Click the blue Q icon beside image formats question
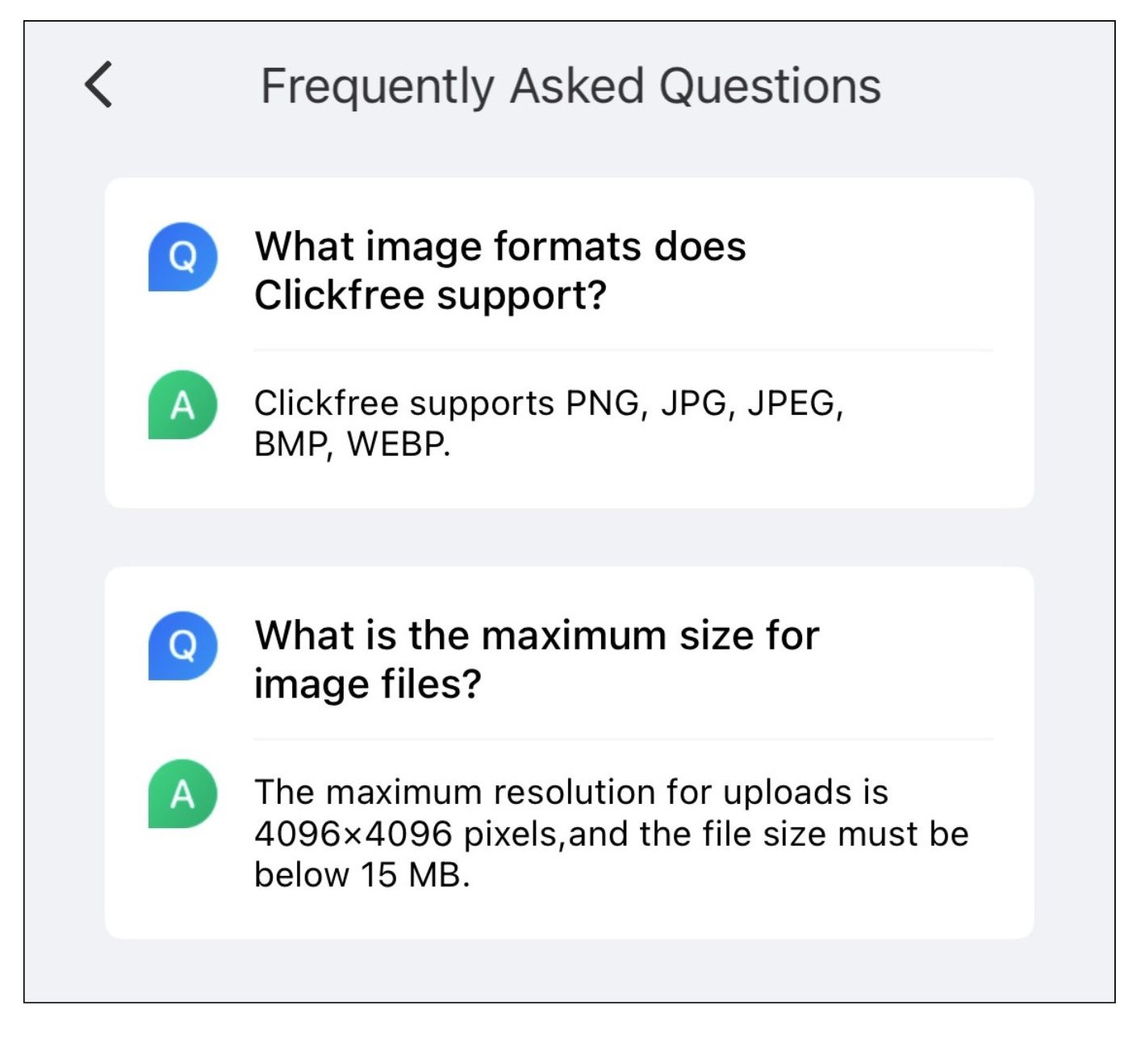Viewport: 1141px width, 1038px height. (183, 257)
